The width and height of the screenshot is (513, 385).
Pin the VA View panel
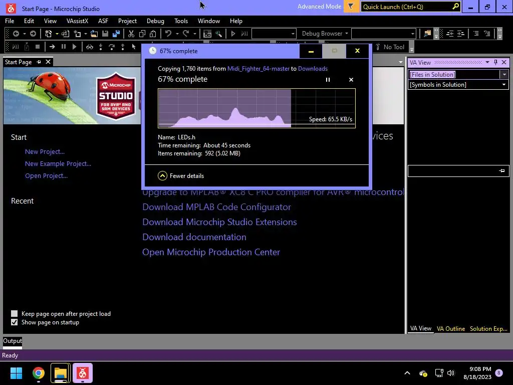click(495, 62)
